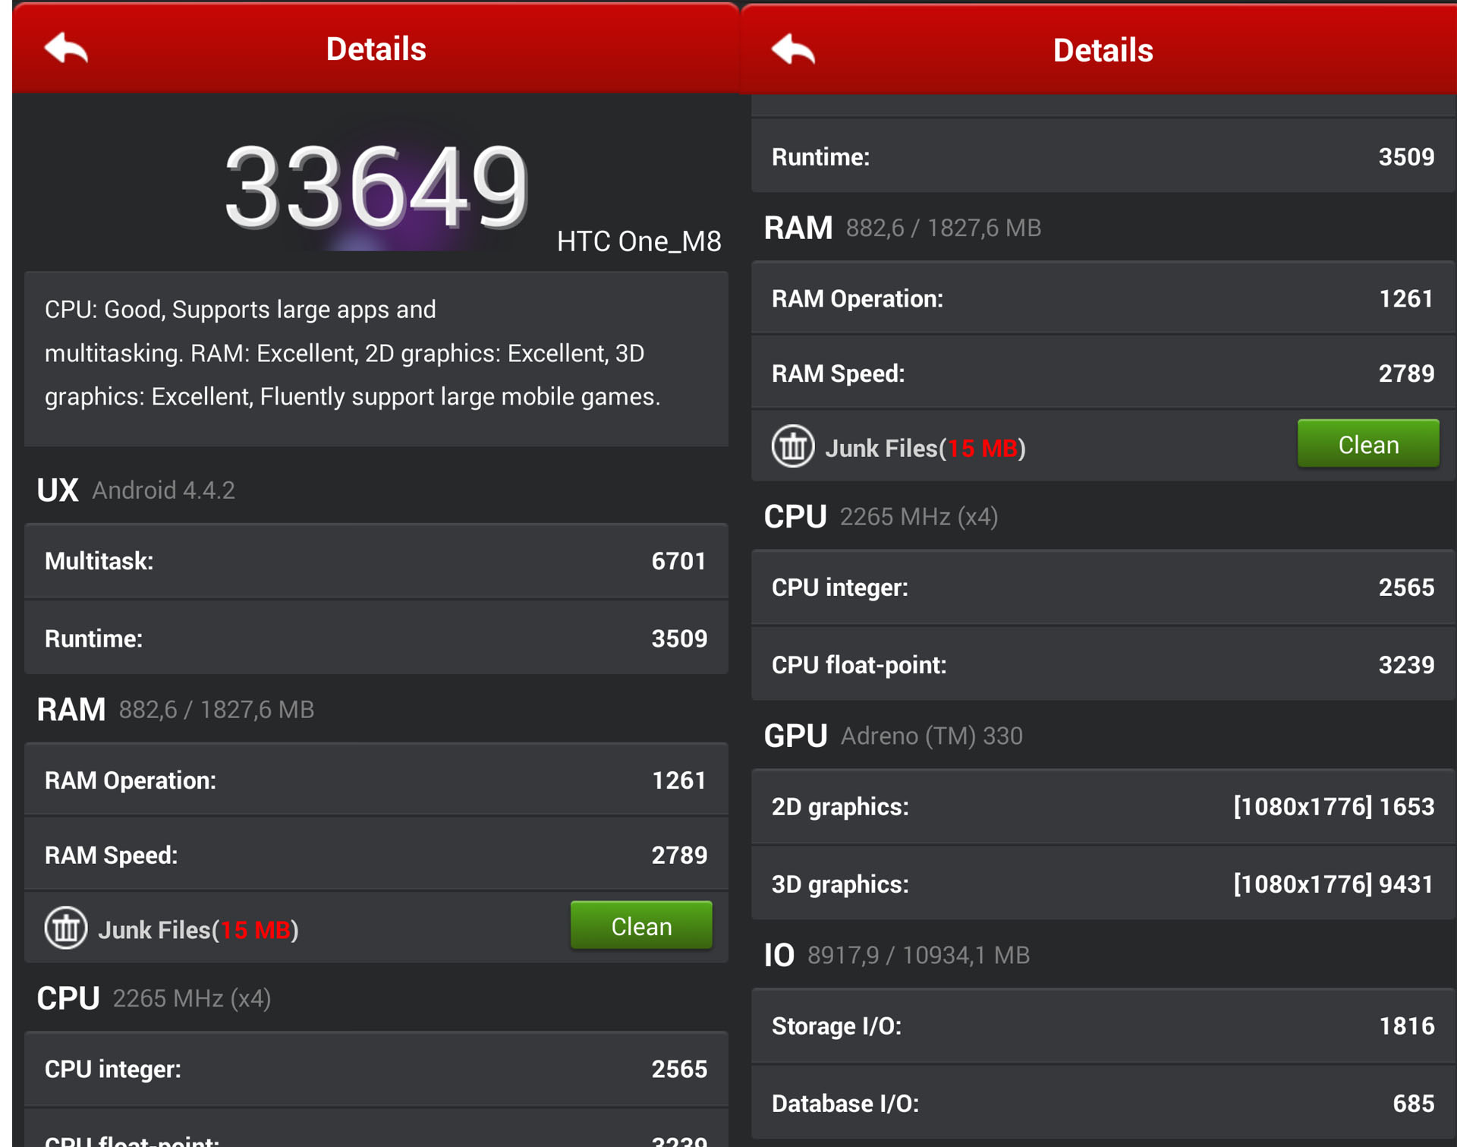This screenshot has height=1147, width=1457.
Task: Click the Clean button in the right panel
Action: coord(1368,443)
